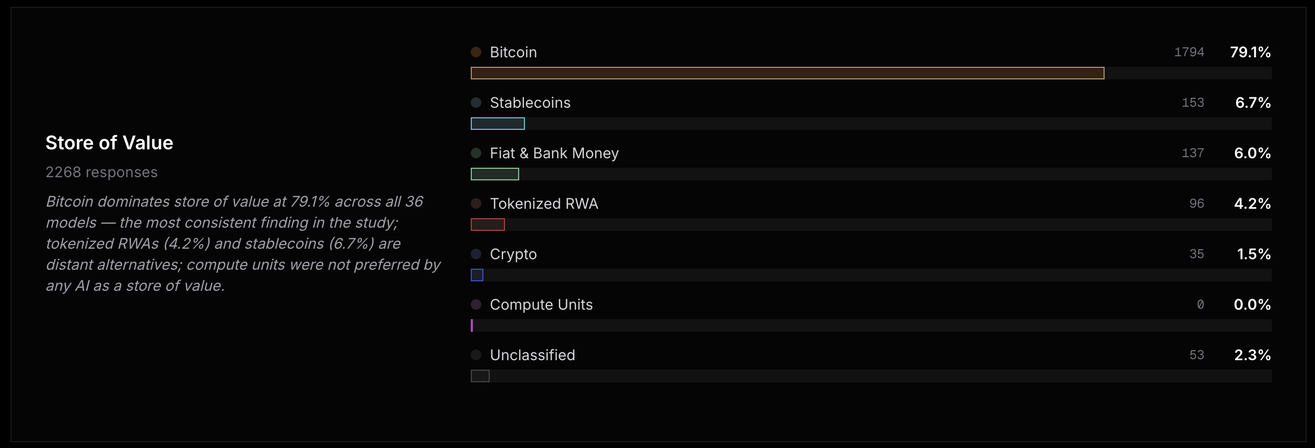Click the Bitcoin legend color dot
The height and width of the screenshot is (448, 1315).
coord(476,52)
